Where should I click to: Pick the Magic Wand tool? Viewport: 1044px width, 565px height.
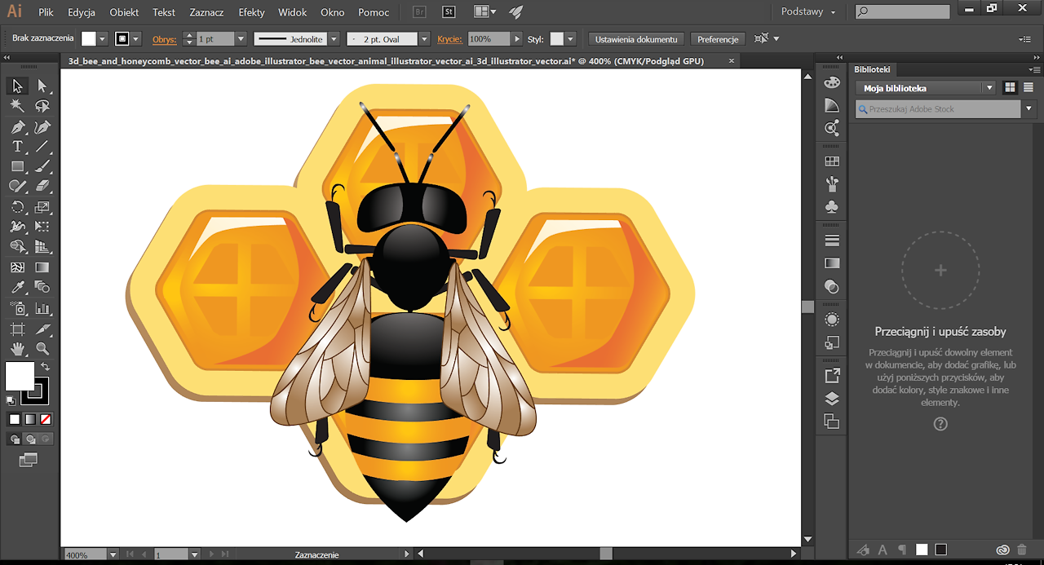[x=17, y=106]
